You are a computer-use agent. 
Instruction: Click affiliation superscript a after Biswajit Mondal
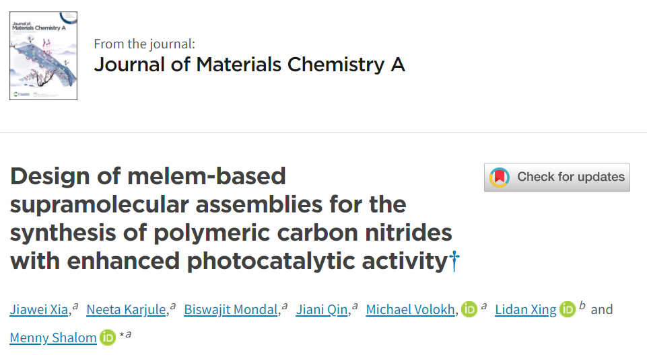[x=285, y=307]
